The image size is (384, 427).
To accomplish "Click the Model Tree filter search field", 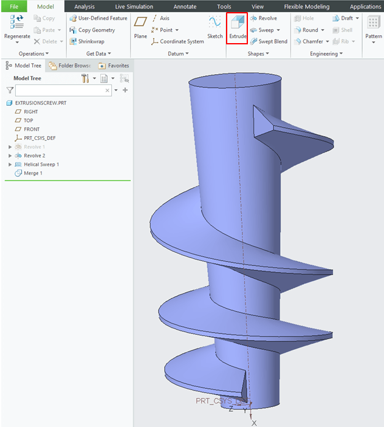I will click(x=60, y=90).
